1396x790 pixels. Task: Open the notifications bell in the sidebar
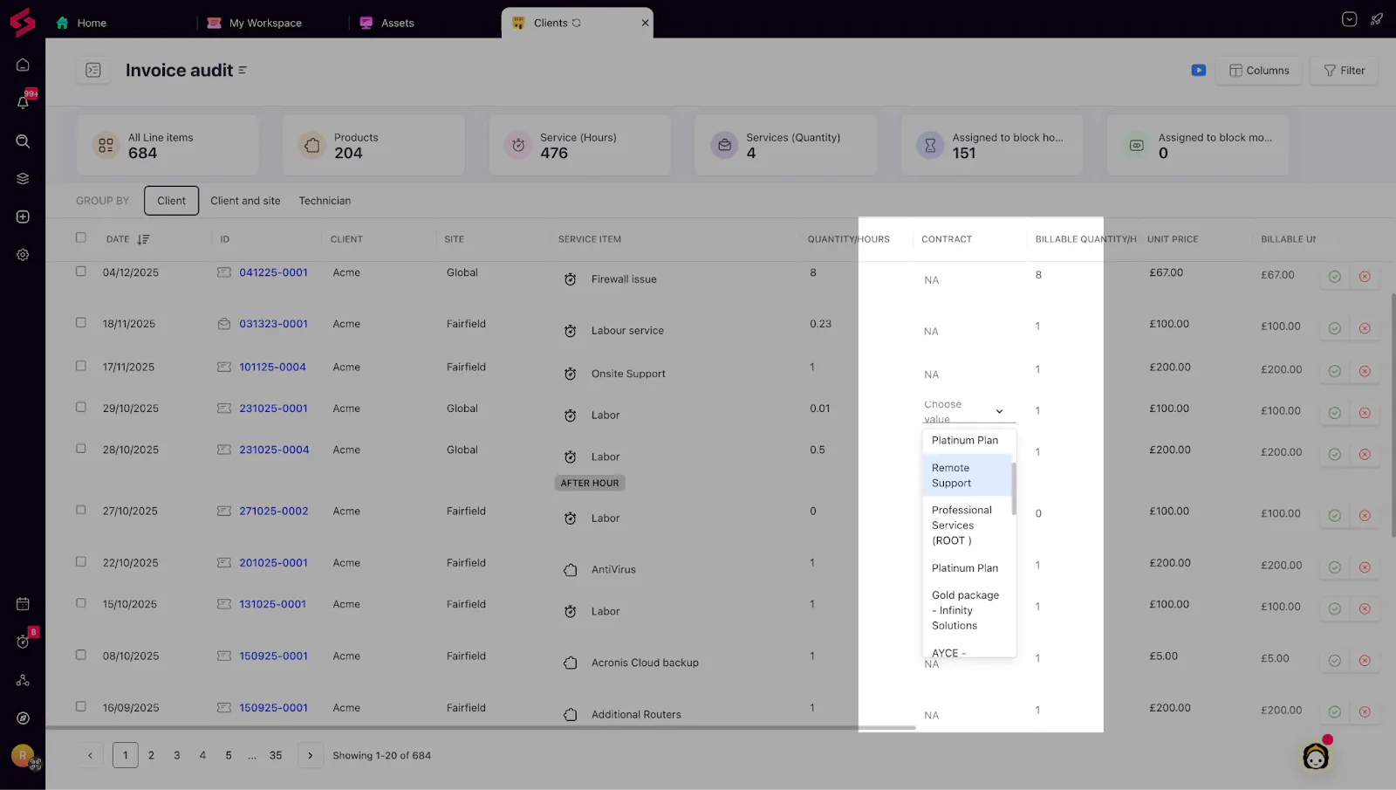click(x=23, y=102)
